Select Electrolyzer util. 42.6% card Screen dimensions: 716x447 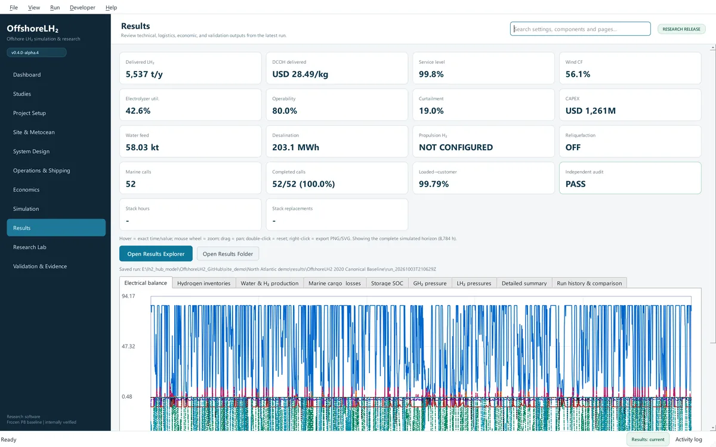[190, 105]
